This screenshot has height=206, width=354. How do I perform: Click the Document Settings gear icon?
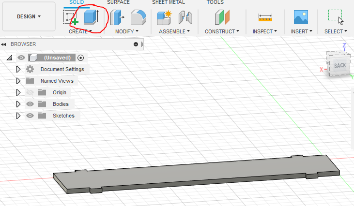[30, 69]
